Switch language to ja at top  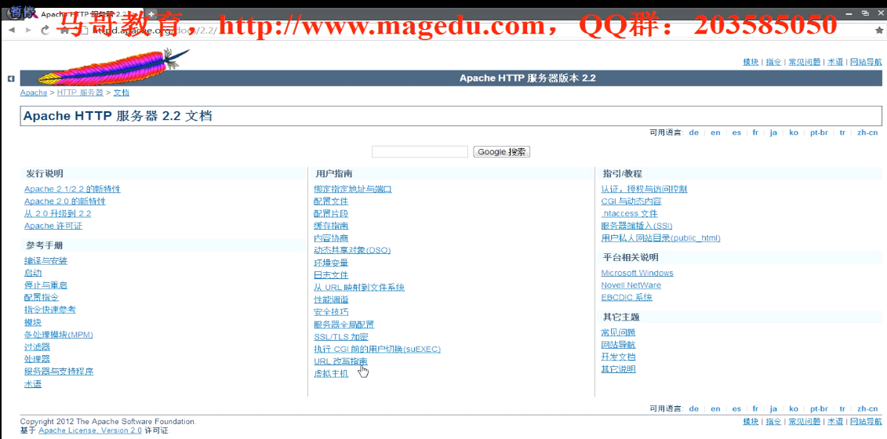(773, 132)
